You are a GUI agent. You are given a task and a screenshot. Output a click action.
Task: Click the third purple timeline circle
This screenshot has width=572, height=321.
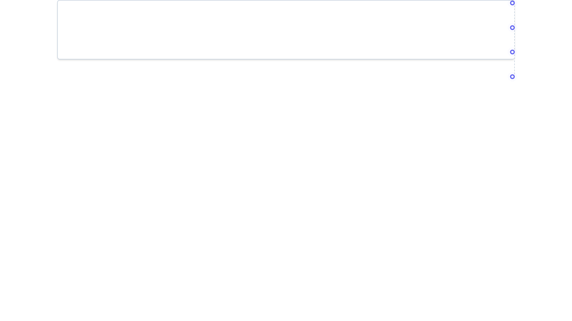[x=512, y=52]
